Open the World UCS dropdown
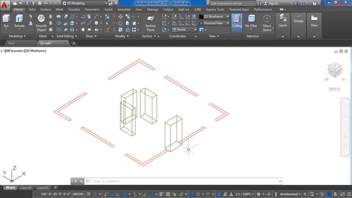Image resolution: width=352 pixels, height=198 pixels. [x=184, y=30]
